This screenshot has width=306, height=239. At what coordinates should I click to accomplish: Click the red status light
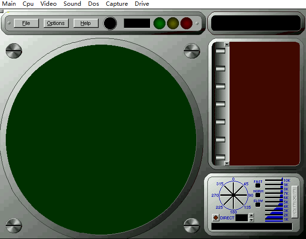point(186,24)
